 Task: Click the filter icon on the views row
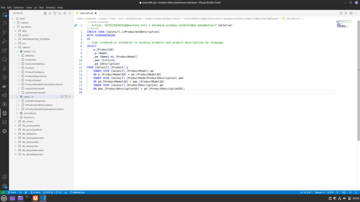pos(66,96)
